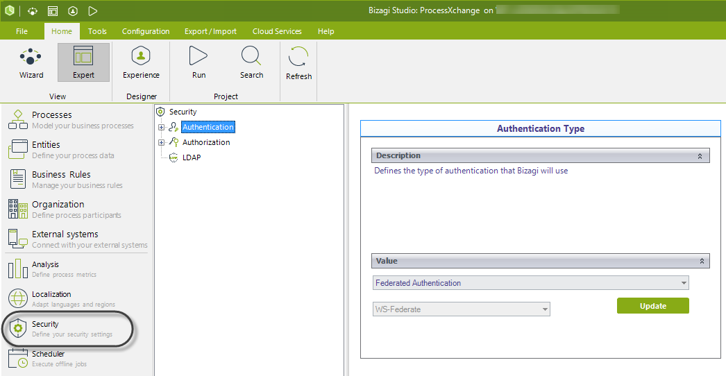726x376 pixels.
Task: Click the Authentication node key icon
Action: point(174,127)
